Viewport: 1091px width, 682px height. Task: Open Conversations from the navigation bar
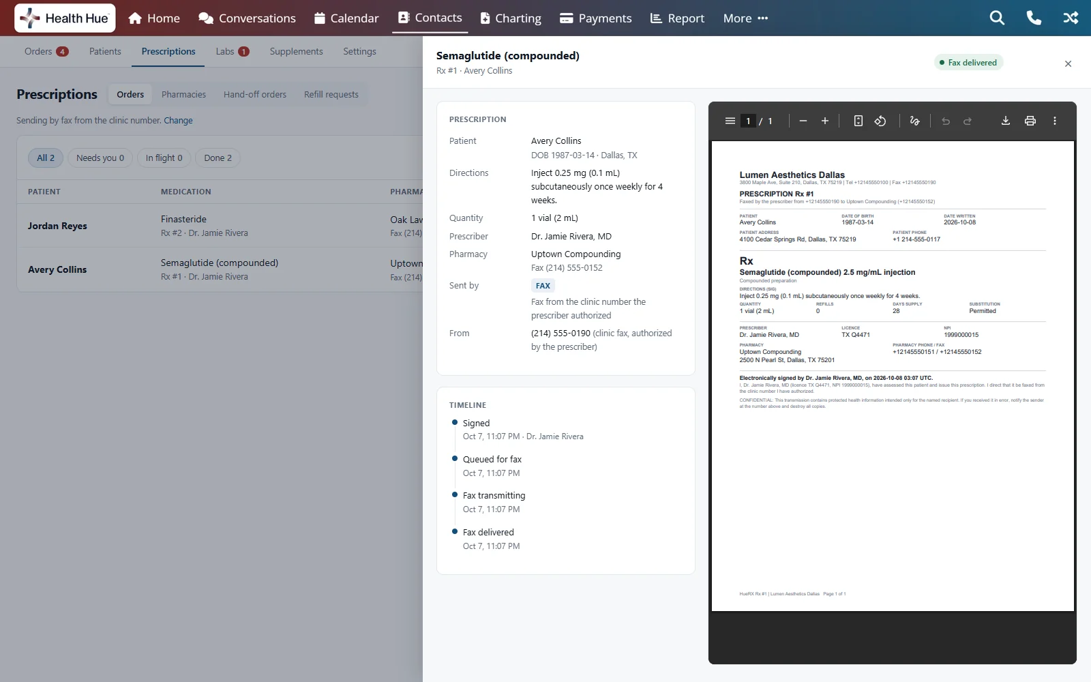point(247,18)
